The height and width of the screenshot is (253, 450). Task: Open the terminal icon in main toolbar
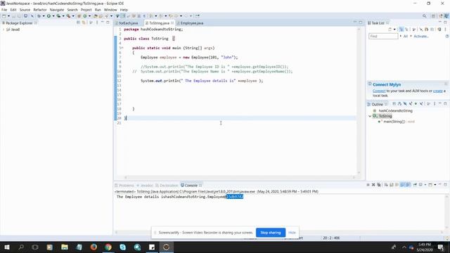click(x=25, y=16)
